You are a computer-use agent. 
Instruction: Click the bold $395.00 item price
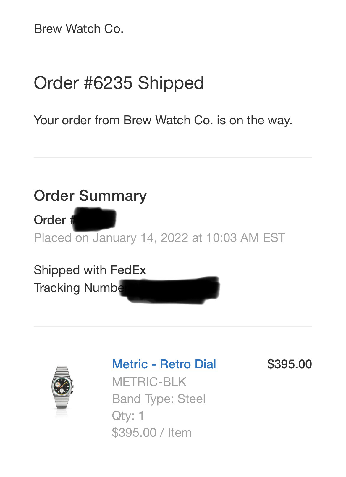coord(289,364)
